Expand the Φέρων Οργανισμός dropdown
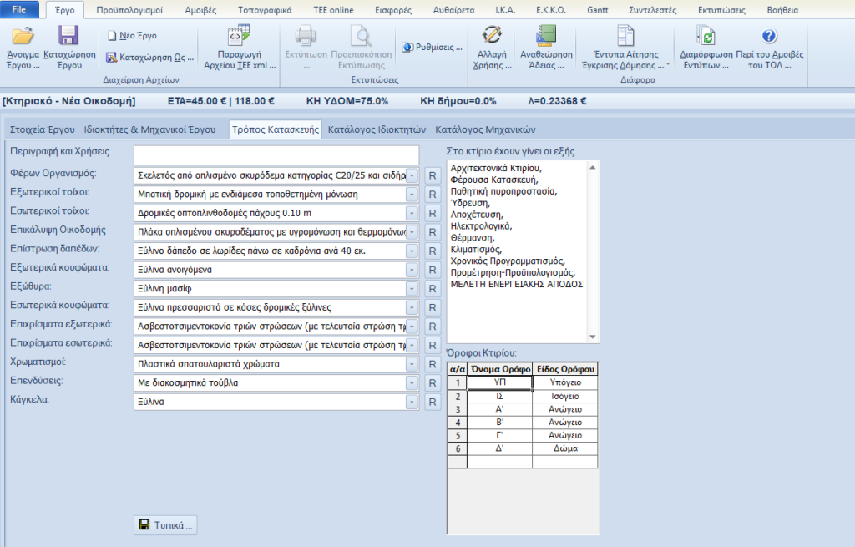 411,175
